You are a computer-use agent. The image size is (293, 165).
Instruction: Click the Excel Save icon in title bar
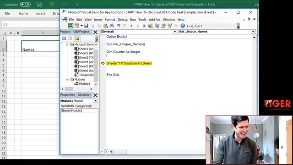tap(39, 5)
